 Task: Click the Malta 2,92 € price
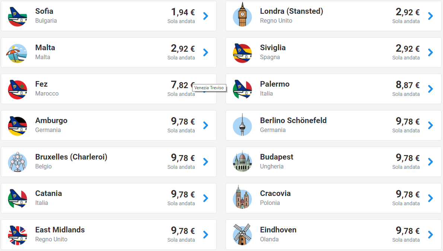click(182, 48)
